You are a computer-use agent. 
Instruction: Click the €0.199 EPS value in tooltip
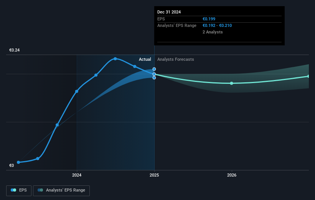(209, 19)
